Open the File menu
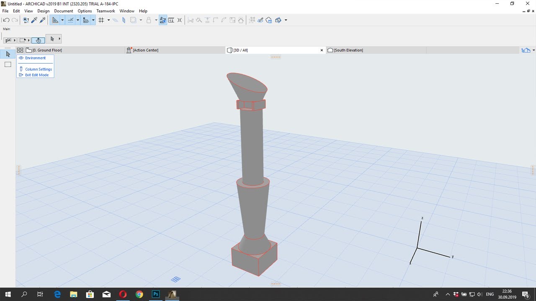The height and width of the screenshot is (301, 536). pyautogui.click(x=5, y=11)
